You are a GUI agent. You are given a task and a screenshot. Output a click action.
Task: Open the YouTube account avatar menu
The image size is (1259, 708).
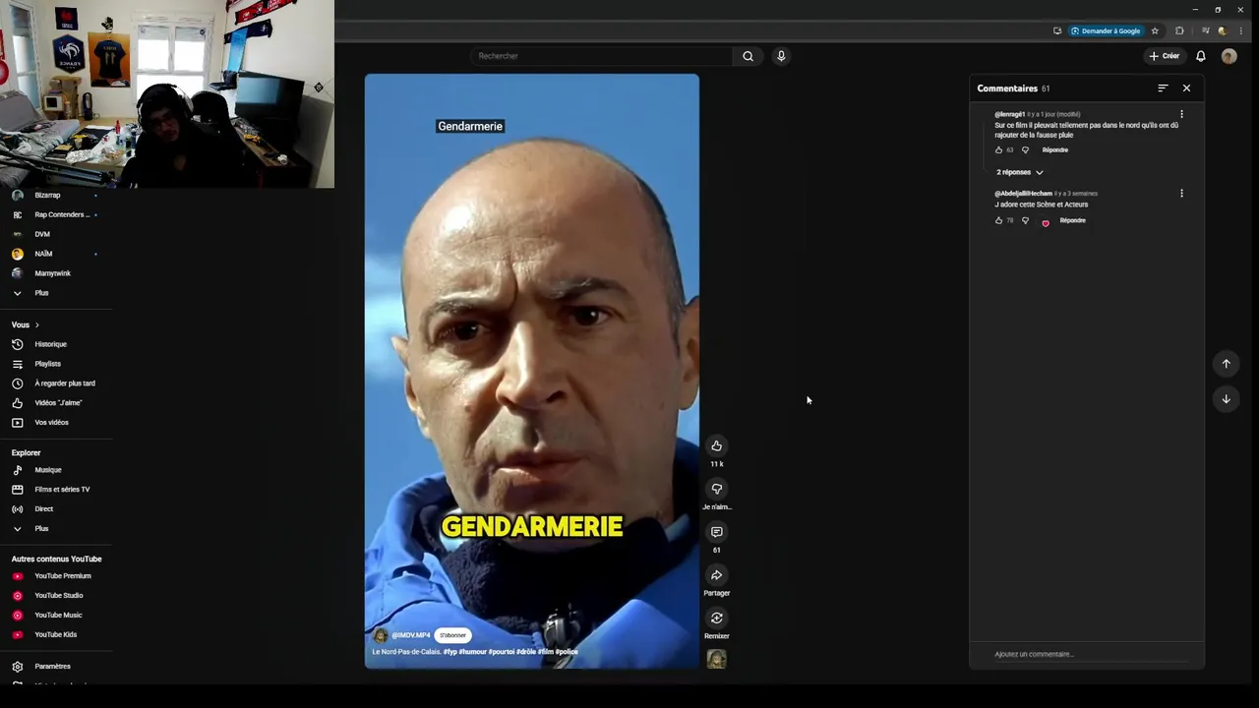pos(1229,56)
